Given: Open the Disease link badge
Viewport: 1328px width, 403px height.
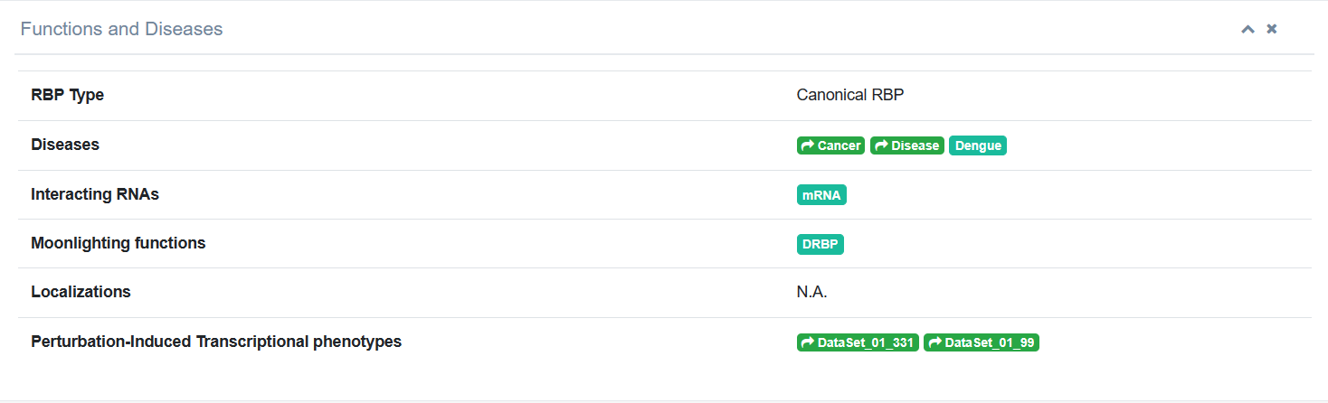Looking at the screenshot, I should point(907,145).
